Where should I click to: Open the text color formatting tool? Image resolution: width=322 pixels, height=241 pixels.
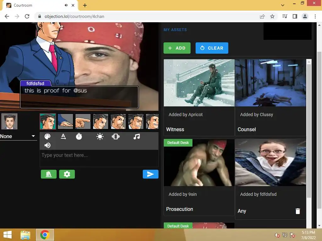(x=63, y=137)
